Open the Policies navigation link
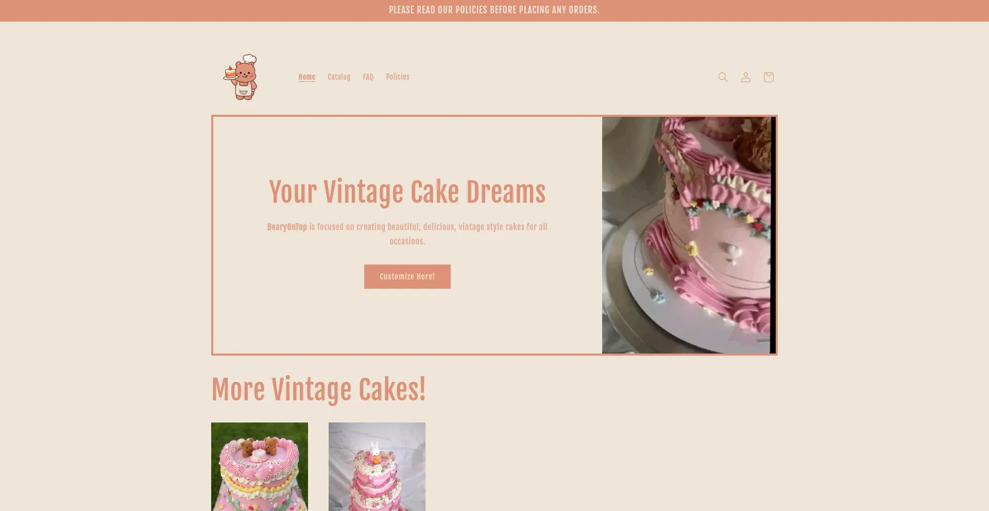989x511 pixels. [x=398, y=77]
